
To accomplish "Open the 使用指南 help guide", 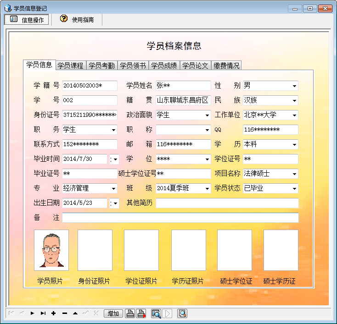I will click(77, 19).
